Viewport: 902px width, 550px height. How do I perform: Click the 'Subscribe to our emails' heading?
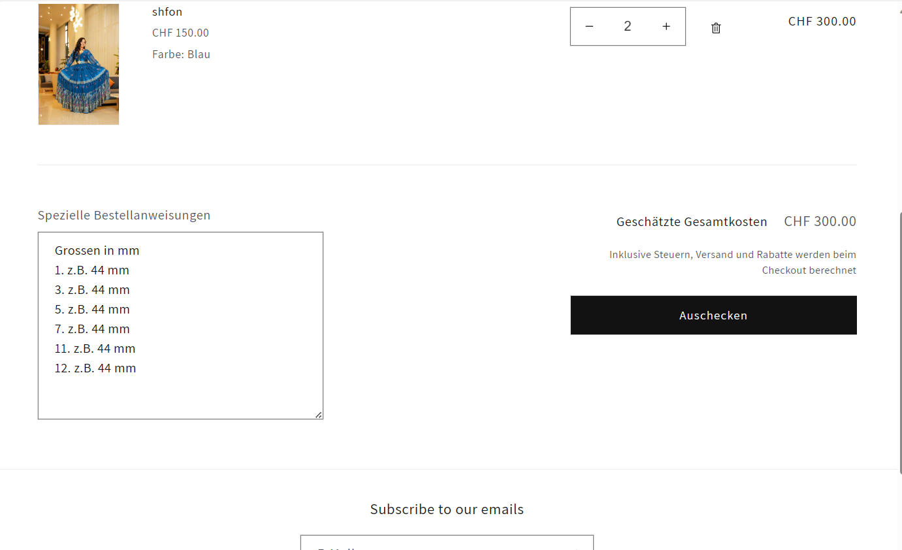coord(447,510)
